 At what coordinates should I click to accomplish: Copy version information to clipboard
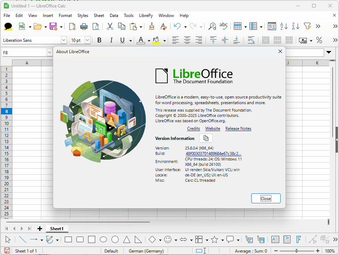click(x=206, y=138)
